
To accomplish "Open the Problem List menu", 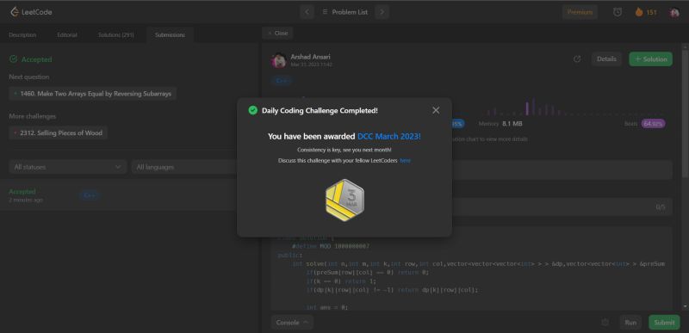I will tap(345, 12).
